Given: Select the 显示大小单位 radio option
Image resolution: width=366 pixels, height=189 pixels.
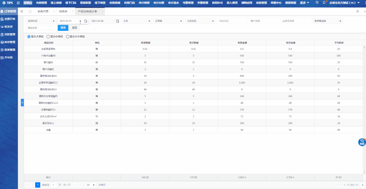Looking at the screenshot, I should point(68,36).
